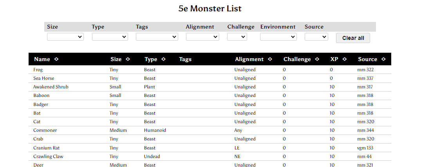This screenshot has width=421, height=167.
Task: Click the Tags column header
Action: pyautogui.click(x=185, y=59)
